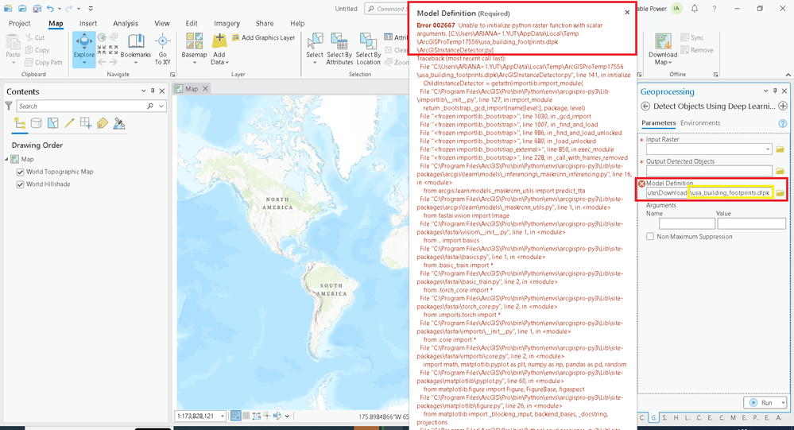Image resolution: width=794 pixels, height=430 pixels.
Task: Click the Geoprocessing back arrow icon
Action: click(x=645, y=106)
